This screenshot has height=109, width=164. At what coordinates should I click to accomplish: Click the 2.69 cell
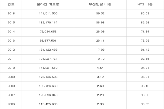coord(100,86)
